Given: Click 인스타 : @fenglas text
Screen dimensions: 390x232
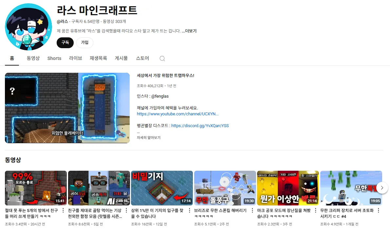Looking at the screenshot, I should coord(153,96).
